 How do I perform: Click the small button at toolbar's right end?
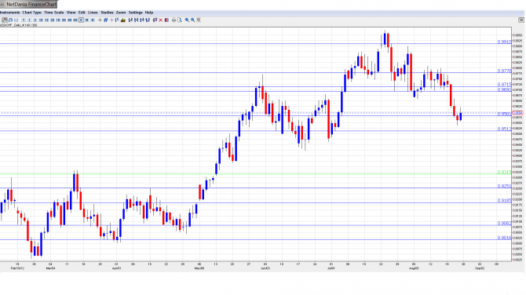pyautogui.click(x=521, y=20)
